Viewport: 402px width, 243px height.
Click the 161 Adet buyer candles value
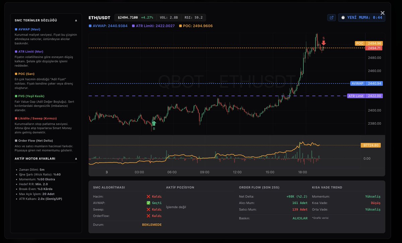[x=299, y=203]
